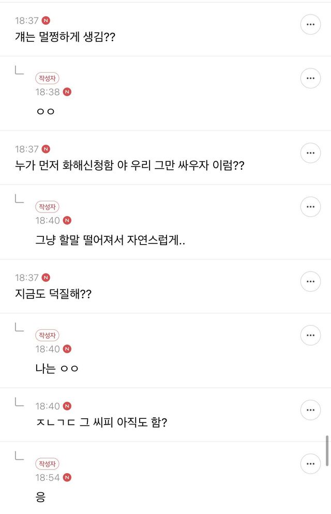Screen dimensions: 331x514
Task: Open more options for '그냥 할말 떨어져서' reply
Action: 310,206
